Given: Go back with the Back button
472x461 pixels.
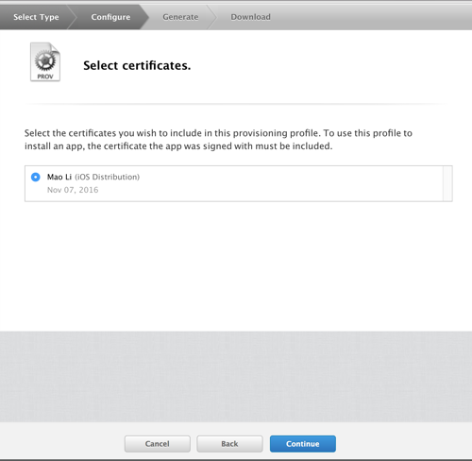Looking at the screenshot, I should (229, 444).
